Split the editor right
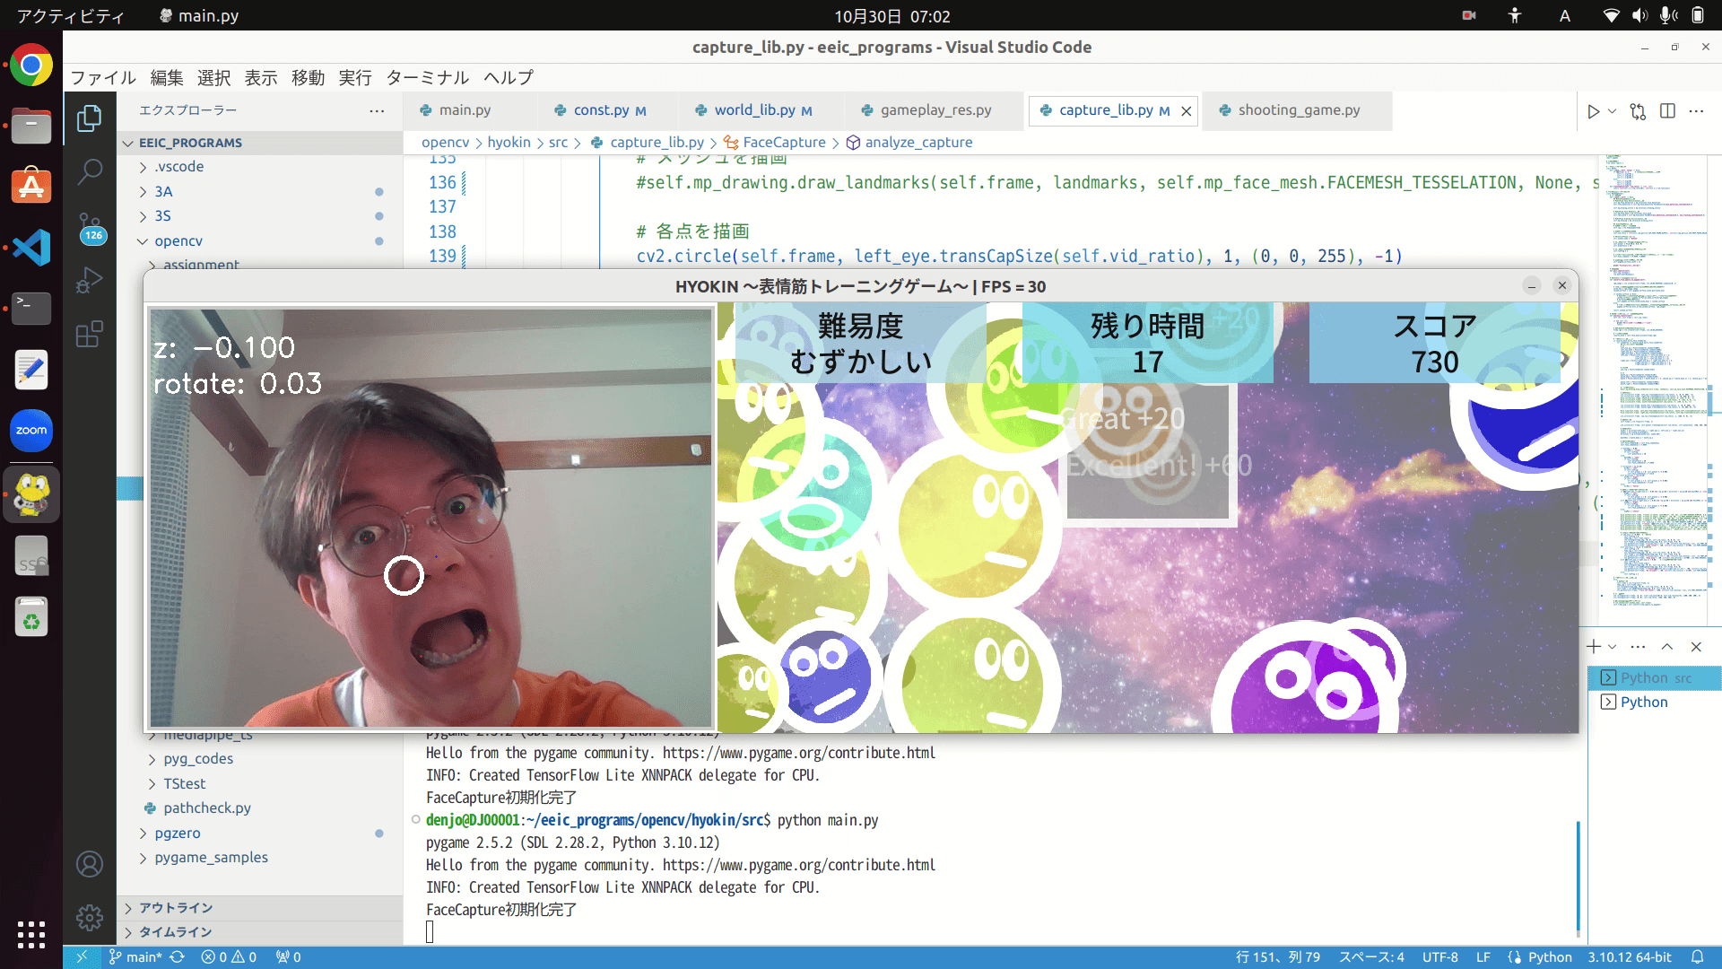Screen dimensions: 1722x969 (x=1667, y=111)
